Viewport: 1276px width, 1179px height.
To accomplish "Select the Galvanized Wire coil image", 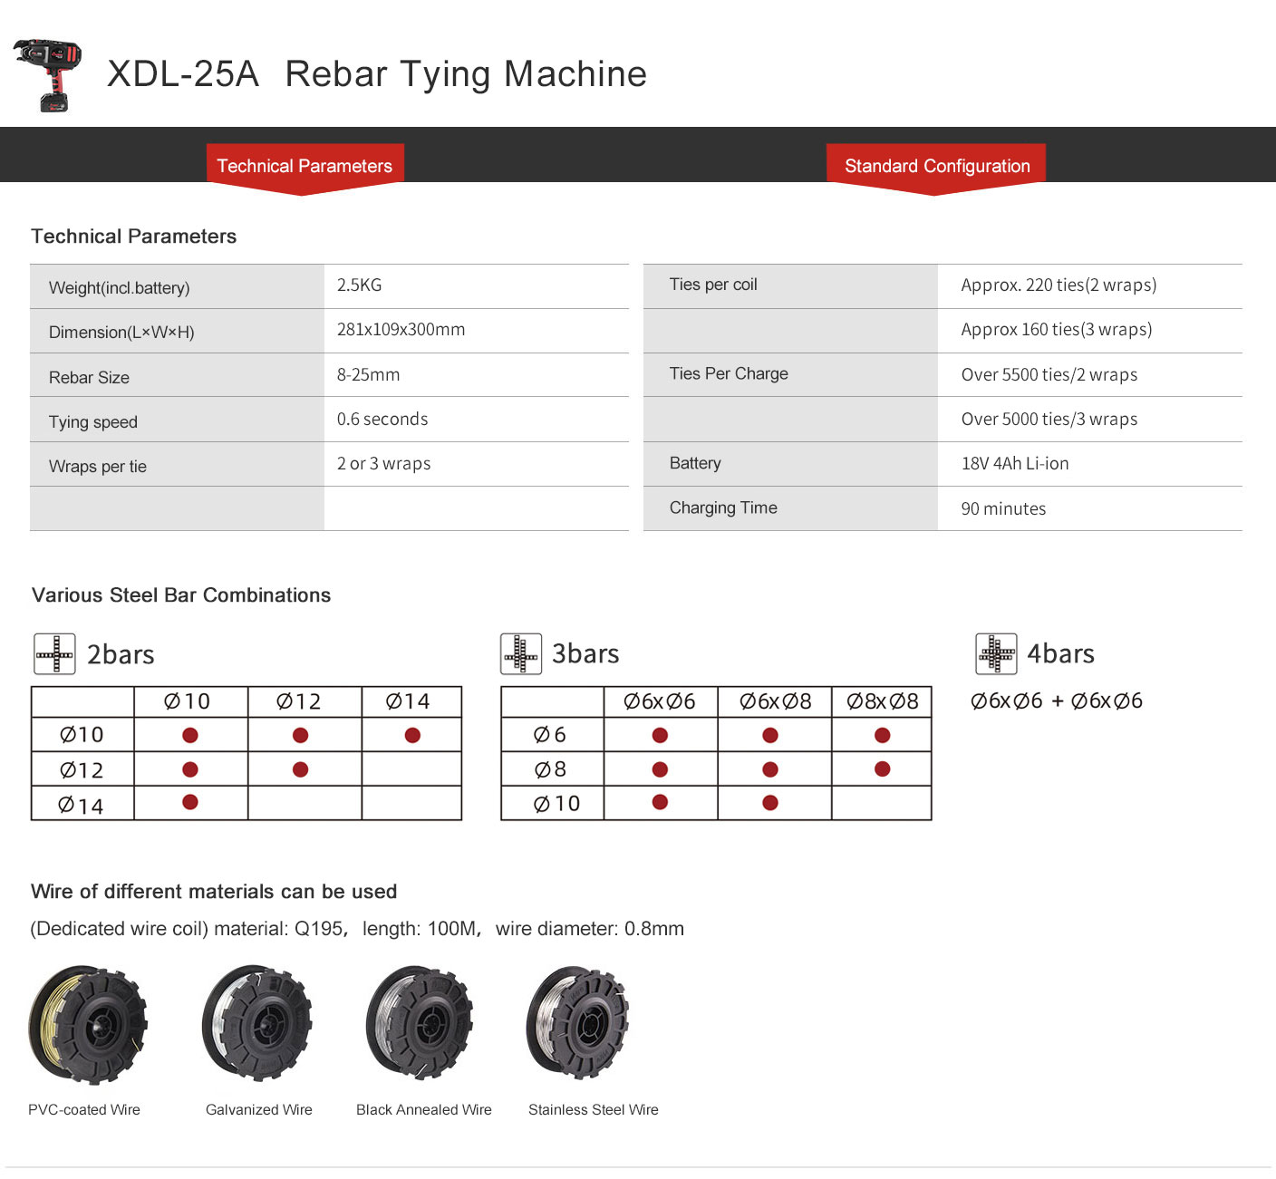I will click(x=256, y=1023).
